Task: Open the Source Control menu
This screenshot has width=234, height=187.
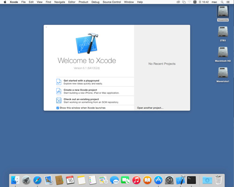Action: [112, 2]
